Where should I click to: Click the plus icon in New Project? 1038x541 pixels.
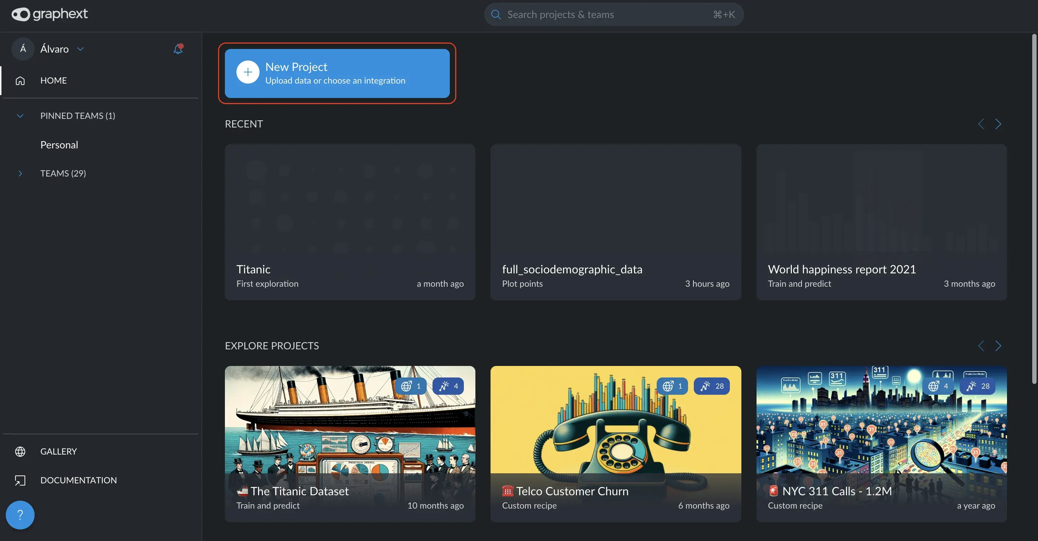(247, 72)
